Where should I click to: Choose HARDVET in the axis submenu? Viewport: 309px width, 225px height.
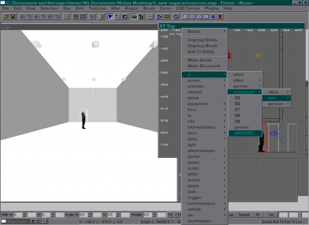[245, 133]
